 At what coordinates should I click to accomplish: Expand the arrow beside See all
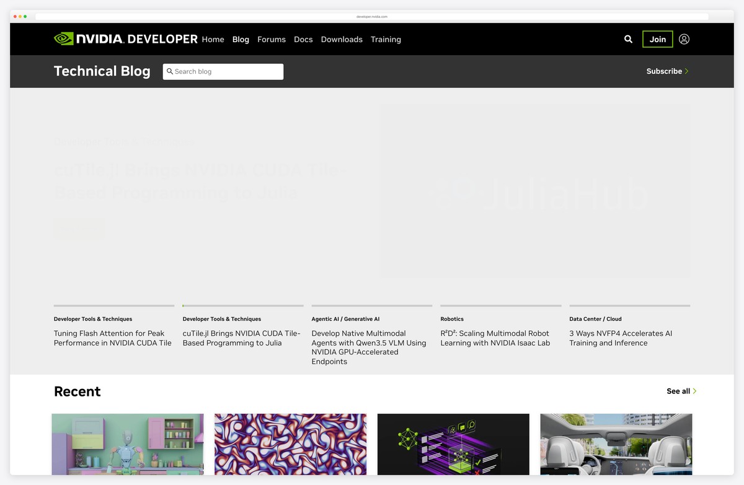tap(694, 391)
